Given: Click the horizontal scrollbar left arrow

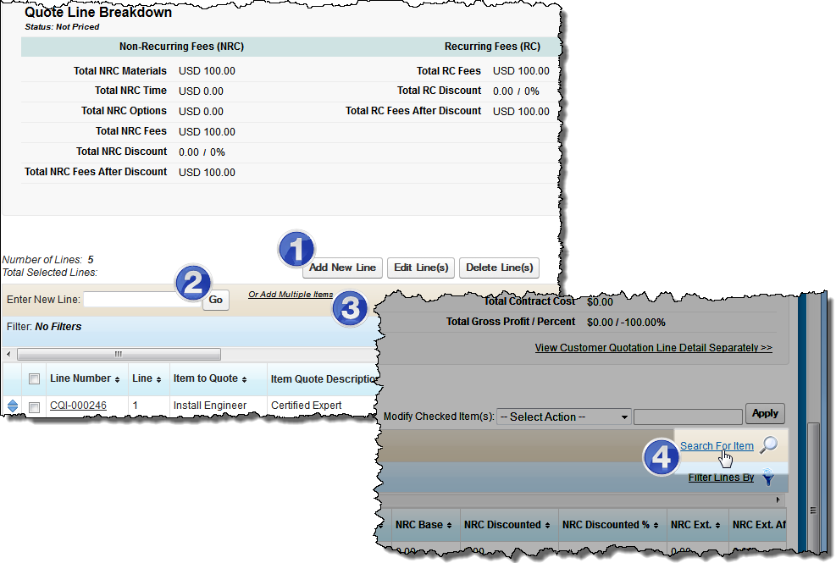Looking at the screenshot, I should pos(8,354).
